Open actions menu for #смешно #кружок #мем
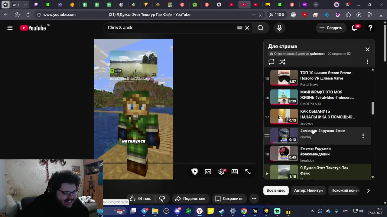Screen dimensions: 387x217 tap(363, 136)
